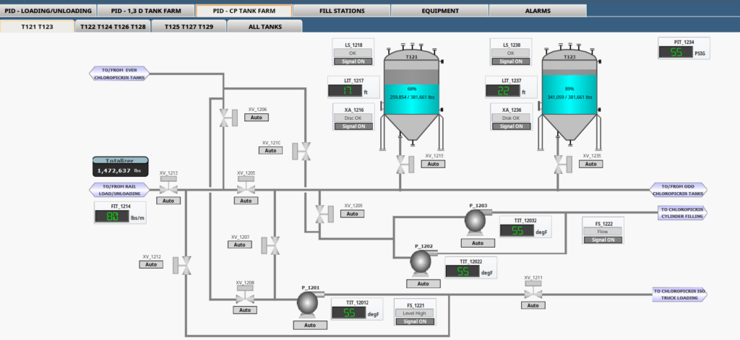Open the T122 T124 T126 T128 tab
Image resolution: width=740 pixels, height=340 pixels.
click(113, 26)
